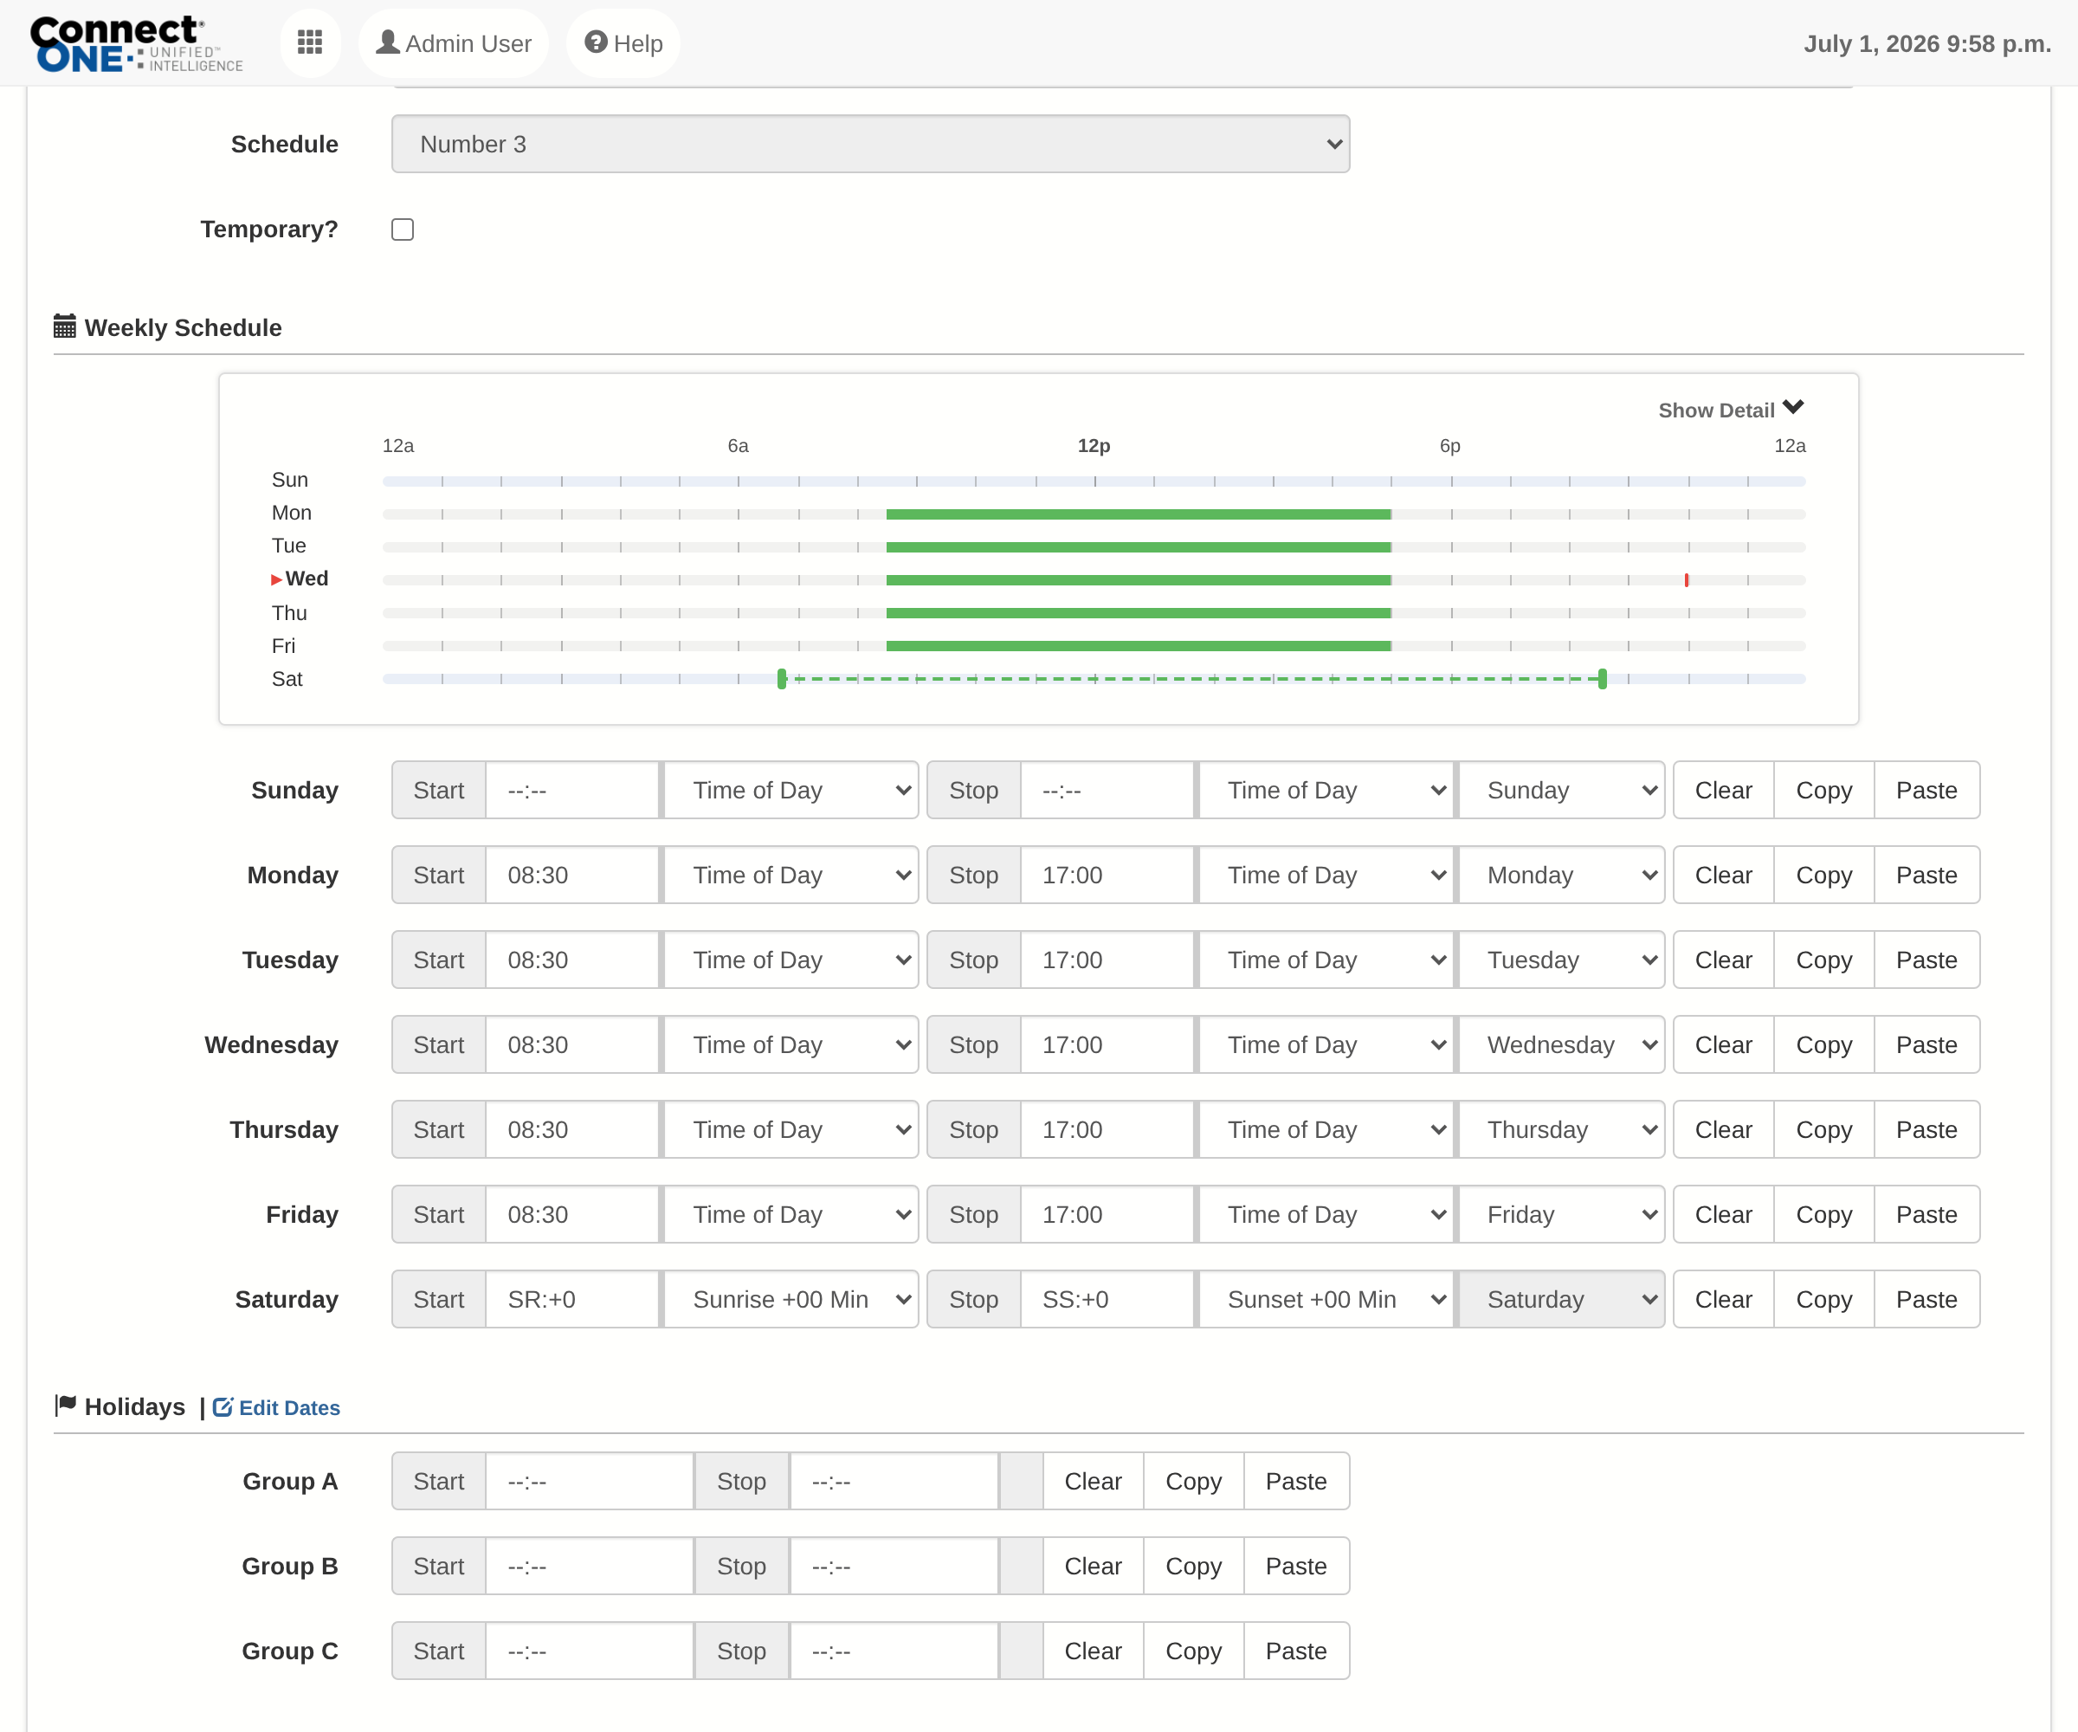
Task: Click Wednesday start time 08:30 field
Action: tap(573, 1045)
